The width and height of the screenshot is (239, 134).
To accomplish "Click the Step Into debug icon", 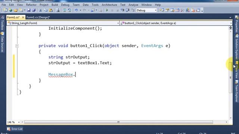I will 122,10.
